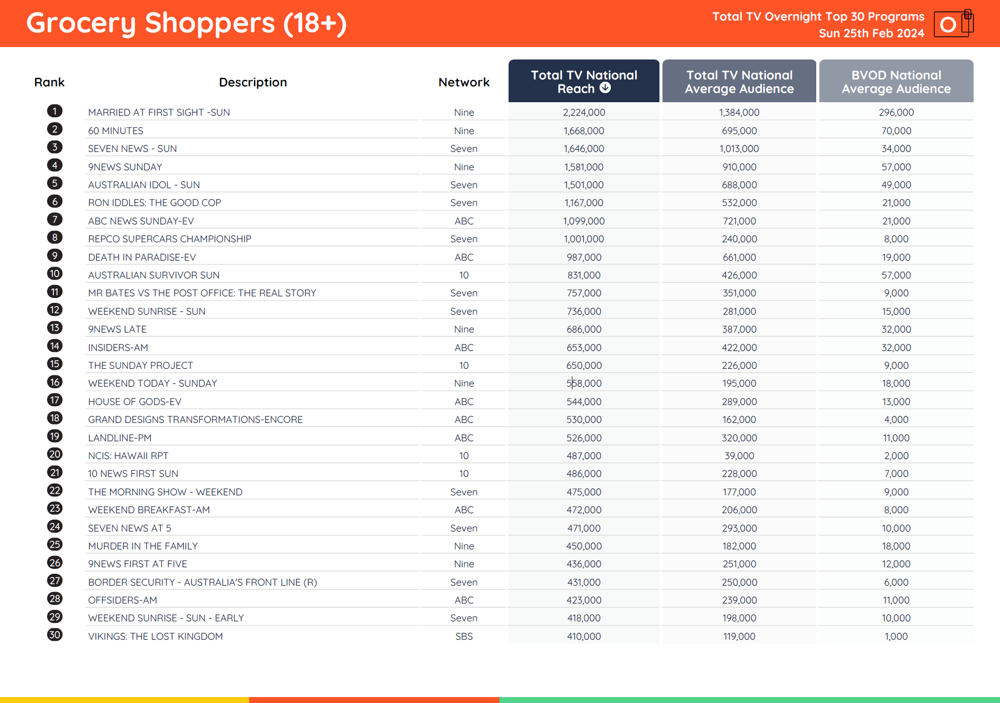Select the Description column heading
This screenshot has height=703, width=1000.
click(x=252, y=82)
